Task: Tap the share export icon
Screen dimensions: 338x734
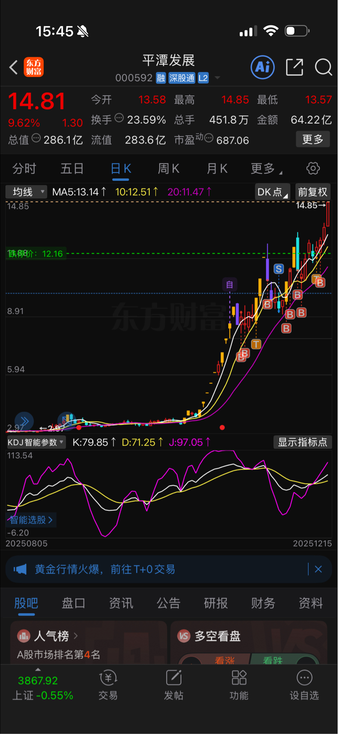Action: pyautogui.click(x=294, y=67)
